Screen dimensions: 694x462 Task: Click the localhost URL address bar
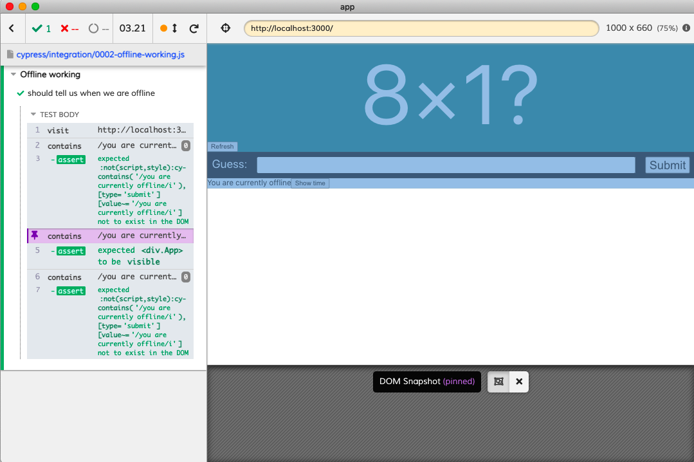pos(421,28)
